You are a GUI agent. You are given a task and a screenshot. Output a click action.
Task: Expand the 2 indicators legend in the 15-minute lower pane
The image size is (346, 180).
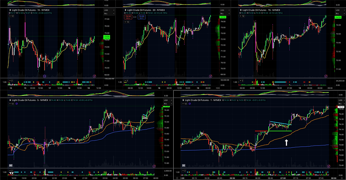241,80
